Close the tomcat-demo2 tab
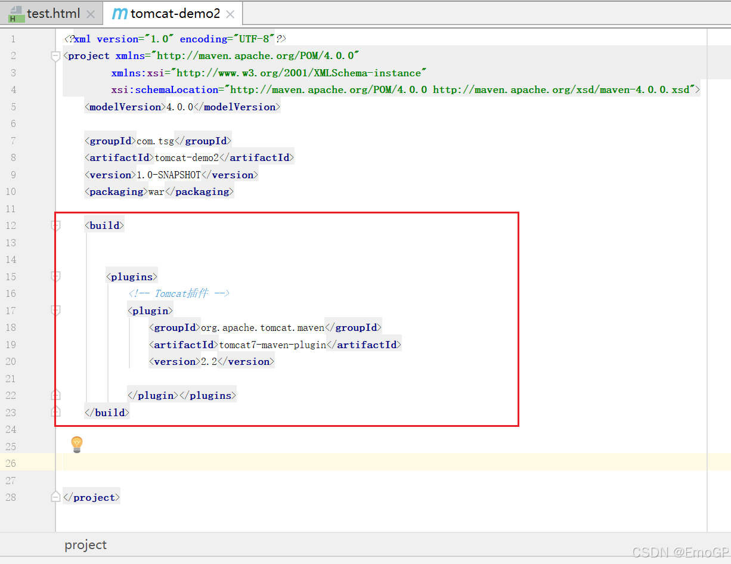Viewport: 731px width, 564px height. (x=231, y=14)
